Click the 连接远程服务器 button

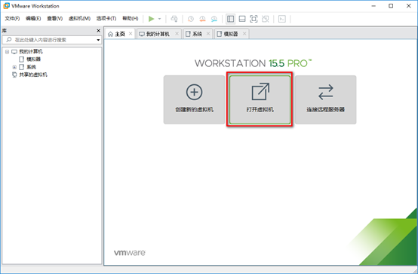pos(325,99)
